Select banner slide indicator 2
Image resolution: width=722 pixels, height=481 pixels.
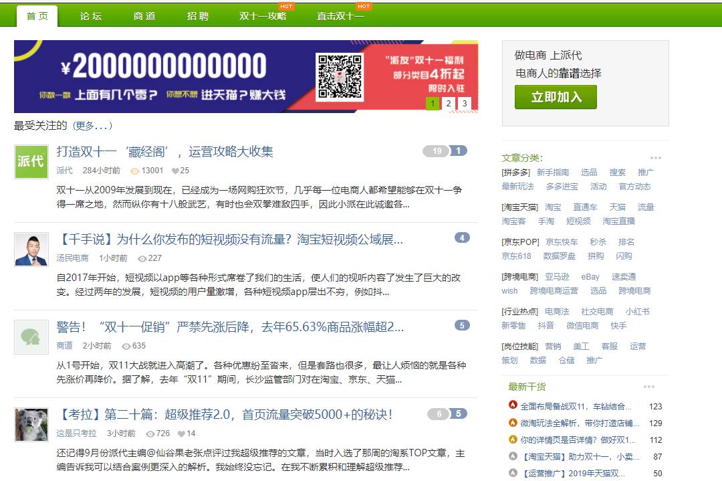point(448,104)
